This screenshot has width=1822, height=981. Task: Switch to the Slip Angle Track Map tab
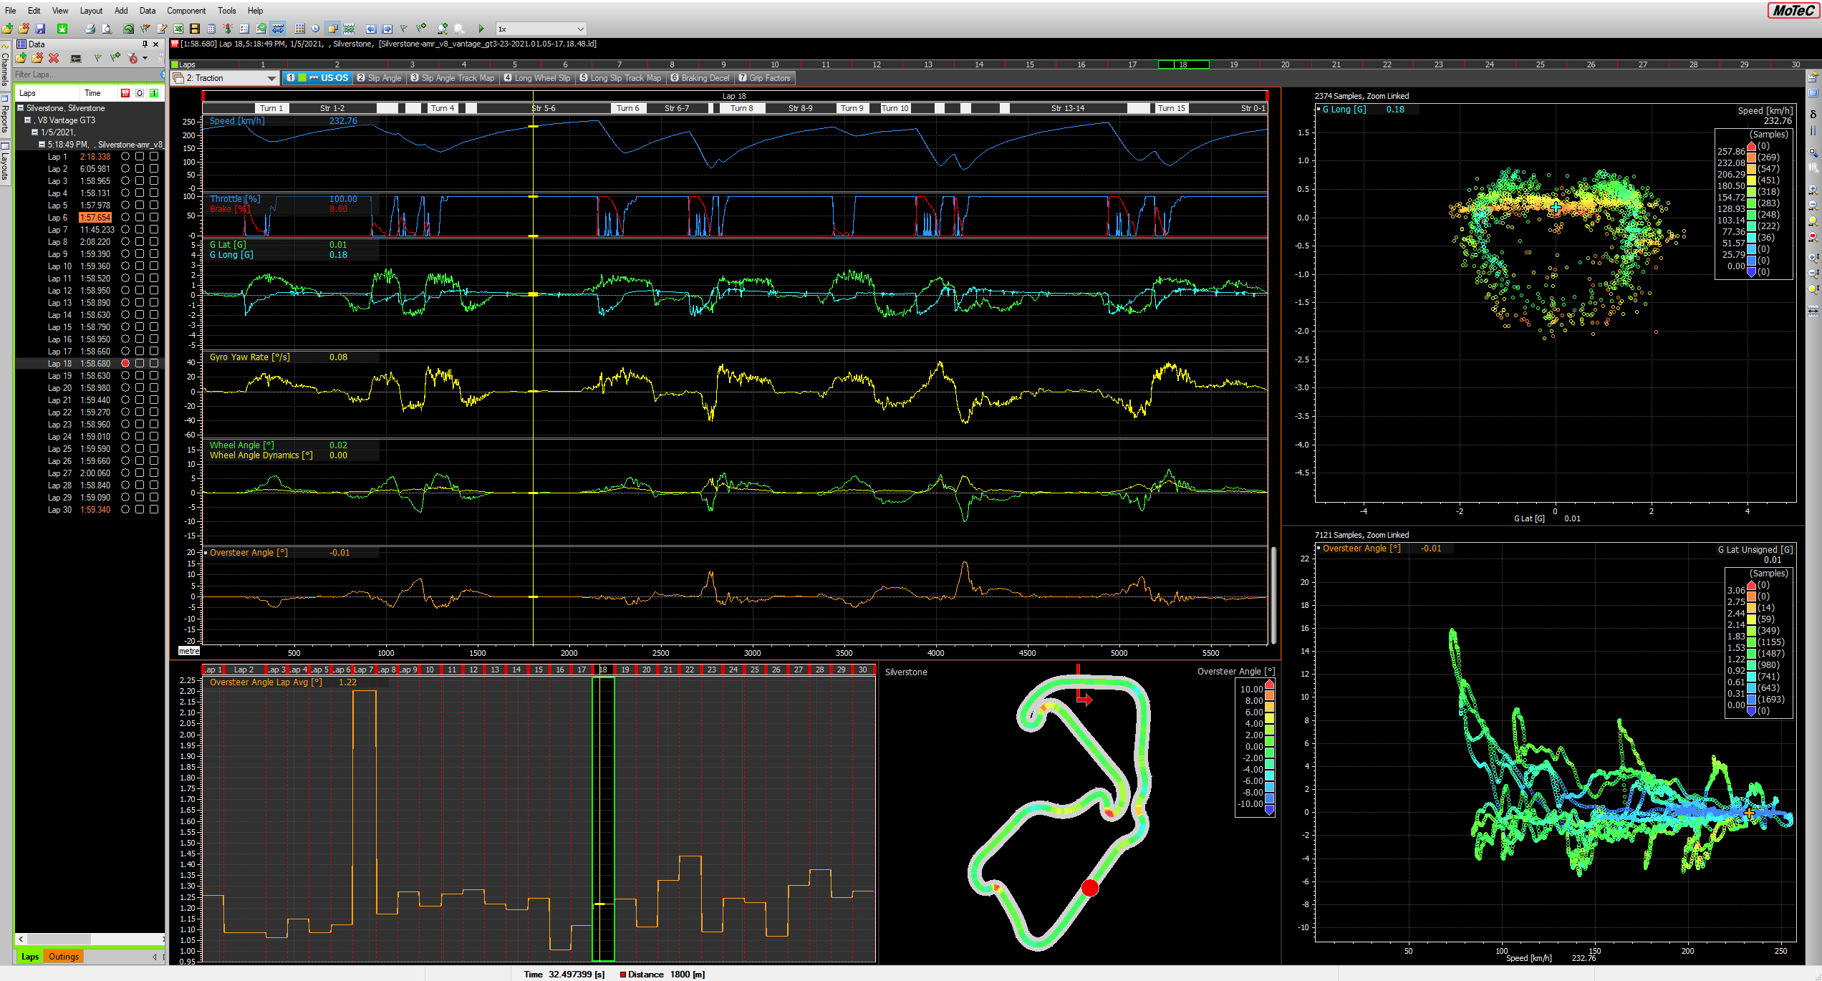click(453, 78)
